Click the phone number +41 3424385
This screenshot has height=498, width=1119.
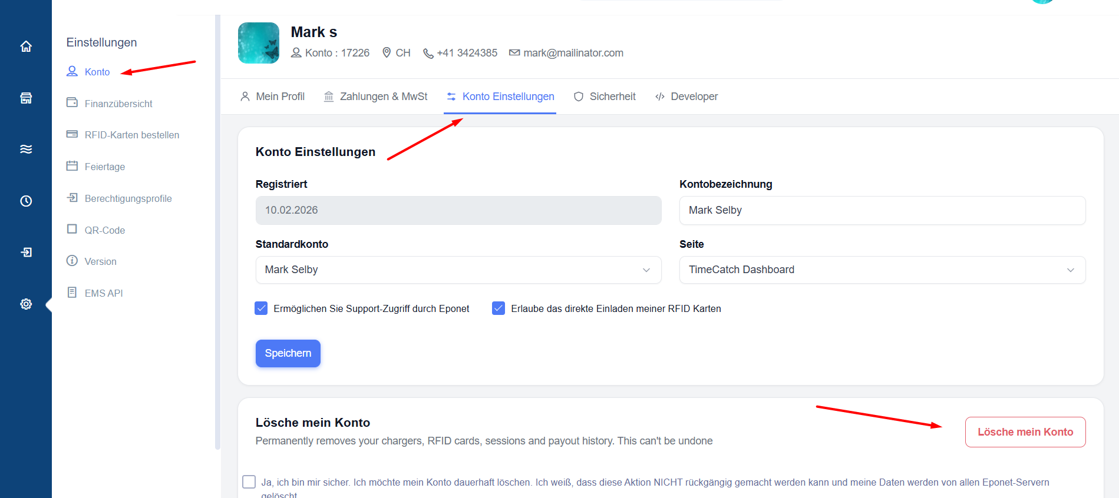(x=467, y=53)
